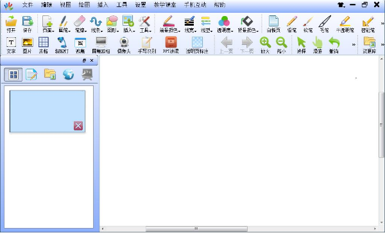Delete page using red X on thumbnail
The width and height of the screenshot is (385, 235).
tap(78, 126)
